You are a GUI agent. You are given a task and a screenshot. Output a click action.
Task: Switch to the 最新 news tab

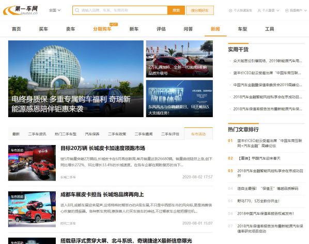(x=16, y=134)
